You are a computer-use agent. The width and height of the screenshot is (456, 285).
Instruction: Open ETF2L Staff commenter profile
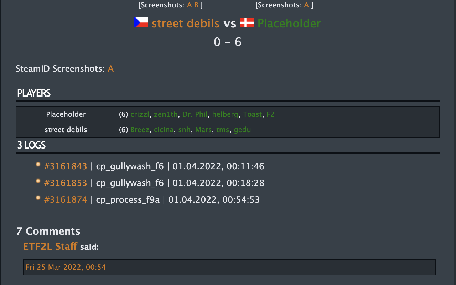coord(50,246)
